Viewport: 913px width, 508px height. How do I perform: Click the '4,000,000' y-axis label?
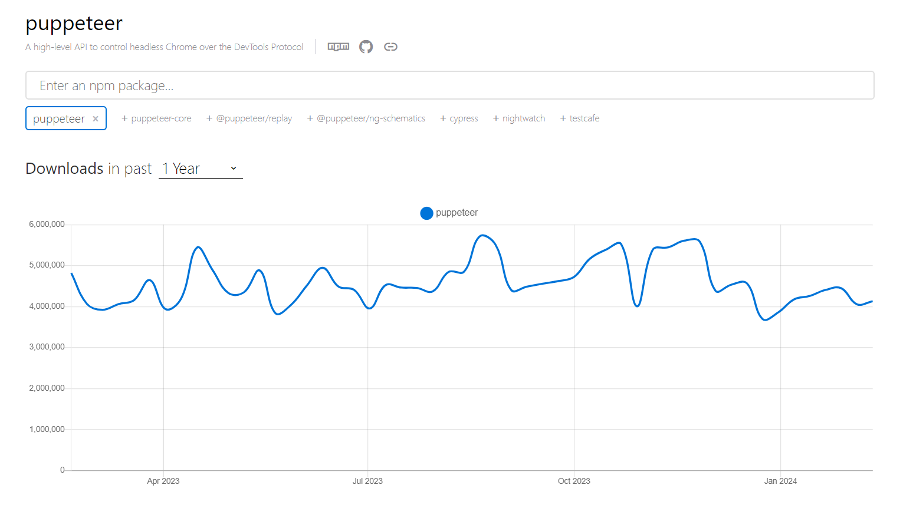pyautogui.click(x=47, y=306)
